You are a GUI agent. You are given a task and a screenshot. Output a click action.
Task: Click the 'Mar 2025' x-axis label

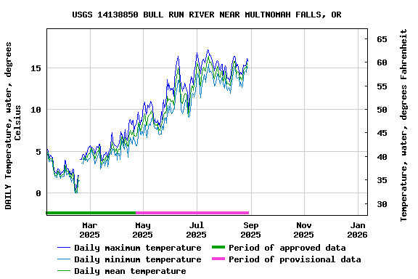(89, 230)
